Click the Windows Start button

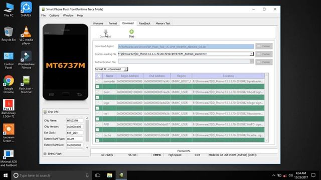click(x=6, y=175)
